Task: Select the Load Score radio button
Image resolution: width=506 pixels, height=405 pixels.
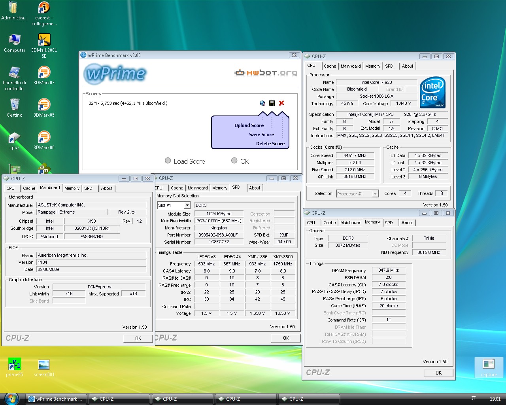Action: (168, 161)
